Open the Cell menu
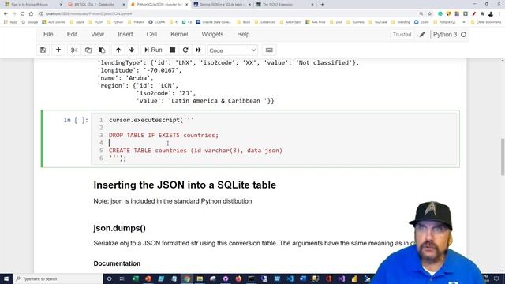The height and width of the screenshot is (284, 505). point(151,34)
